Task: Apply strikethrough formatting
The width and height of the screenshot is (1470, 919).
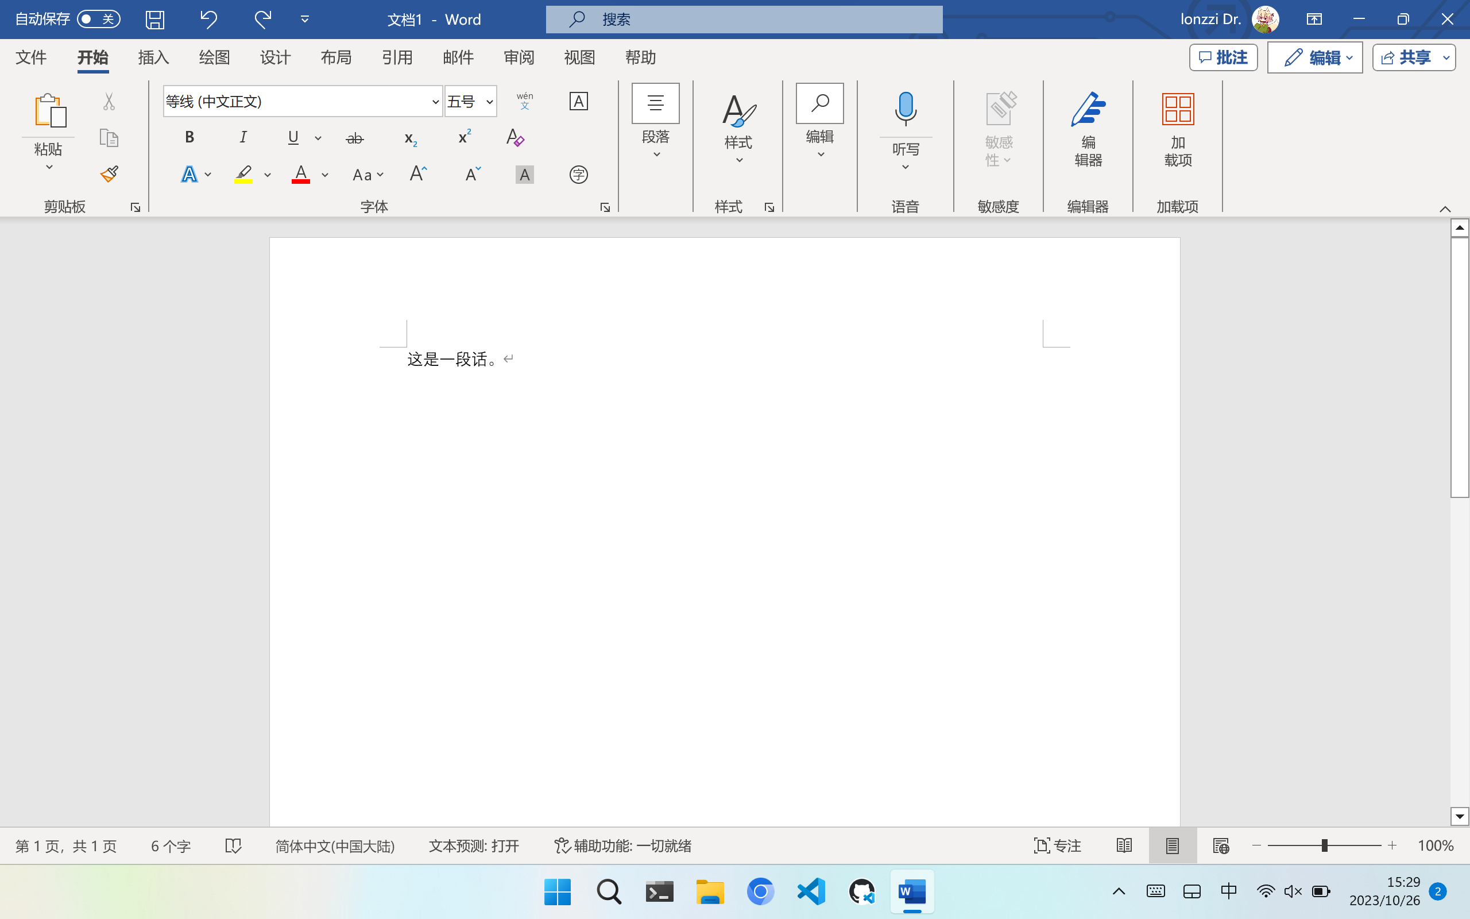Action: click(x=355, y=138)
